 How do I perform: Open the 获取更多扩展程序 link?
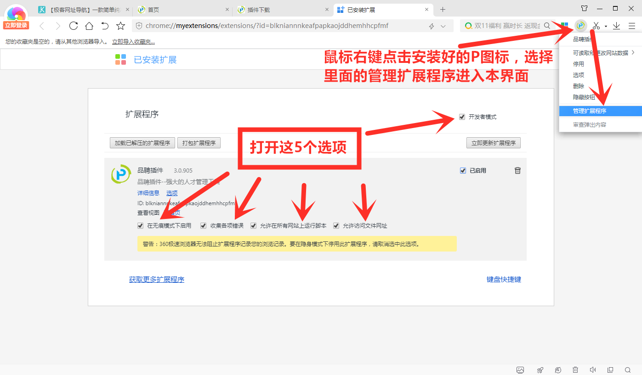tap(156, 279)
